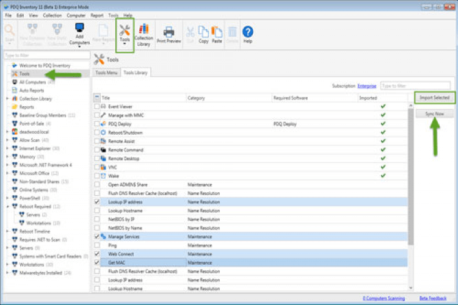Open Help via question mark icon
Viewport: 458px width, 305px height.
248,32
